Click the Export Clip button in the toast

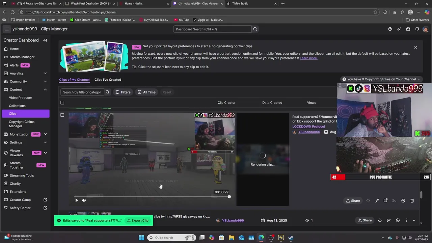pos(138,220)
